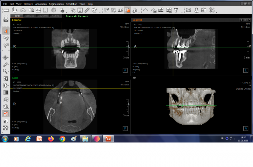253x167 pixels.
Task: Switch to the CURVE tab
Action: tap(56, 16)
